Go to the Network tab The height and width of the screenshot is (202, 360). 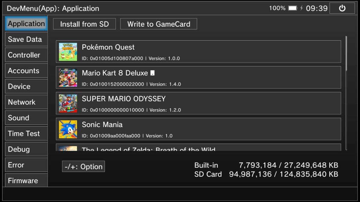(x=26, y=102)
